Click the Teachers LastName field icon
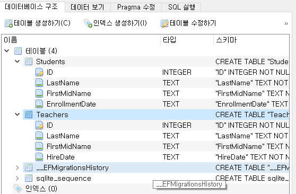 tap(39, 136)
